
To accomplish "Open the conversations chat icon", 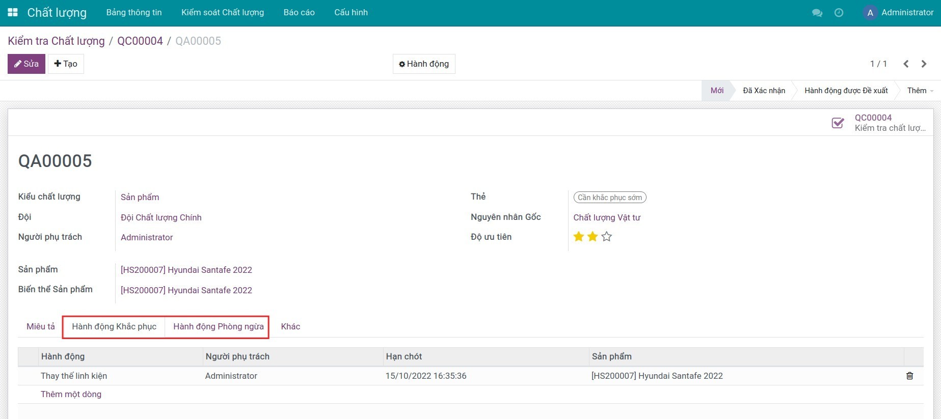I will coord(817,13).
